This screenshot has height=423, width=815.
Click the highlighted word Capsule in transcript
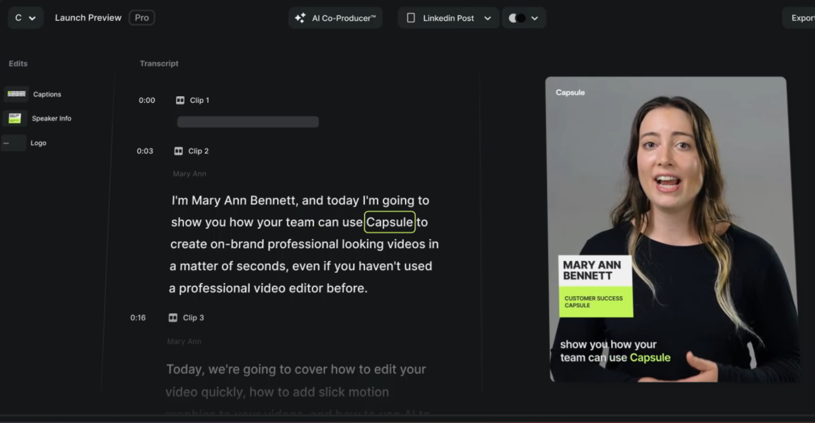point(389,222)
